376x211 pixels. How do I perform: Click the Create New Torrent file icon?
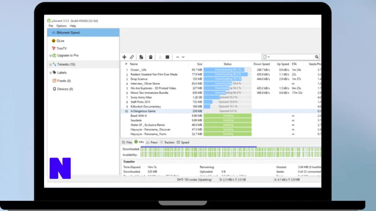(x=141, y=57)
